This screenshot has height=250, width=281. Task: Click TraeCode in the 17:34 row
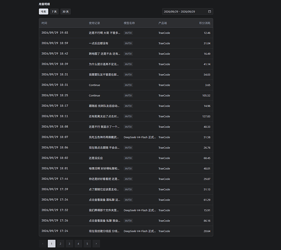[x=164, y=199]
